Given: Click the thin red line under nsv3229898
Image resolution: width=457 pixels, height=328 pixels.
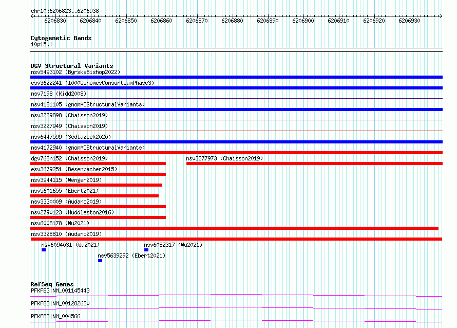Looking at the screenshot, I should pyautogui.click(x=236, y=120).
